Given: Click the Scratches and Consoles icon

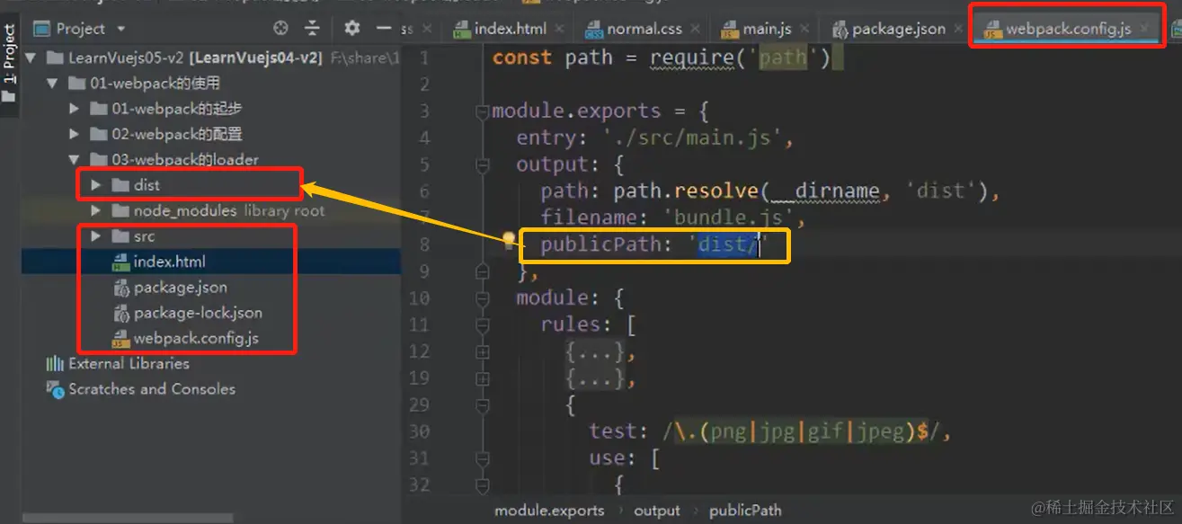Looking at the screenshot, I should click(55, 389).
